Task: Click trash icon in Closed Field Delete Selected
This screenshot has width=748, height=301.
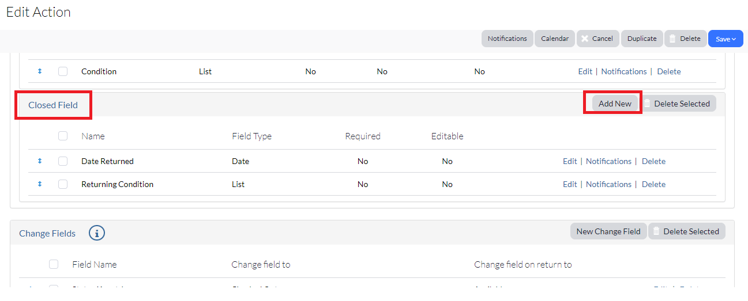Action: point(647,104)
